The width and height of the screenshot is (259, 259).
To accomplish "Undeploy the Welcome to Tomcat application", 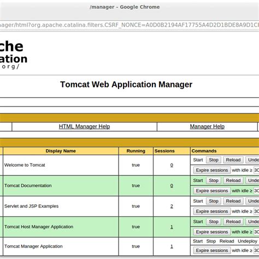I will click(252, 160).
